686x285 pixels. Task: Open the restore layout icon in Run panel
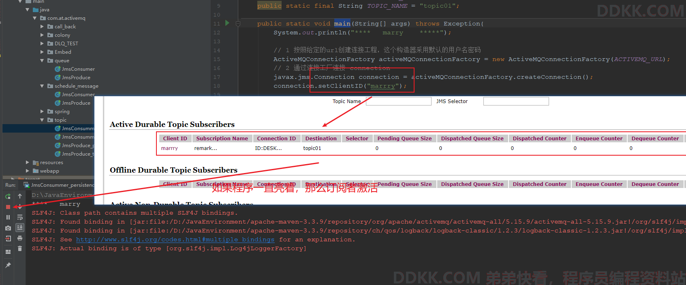8,252
